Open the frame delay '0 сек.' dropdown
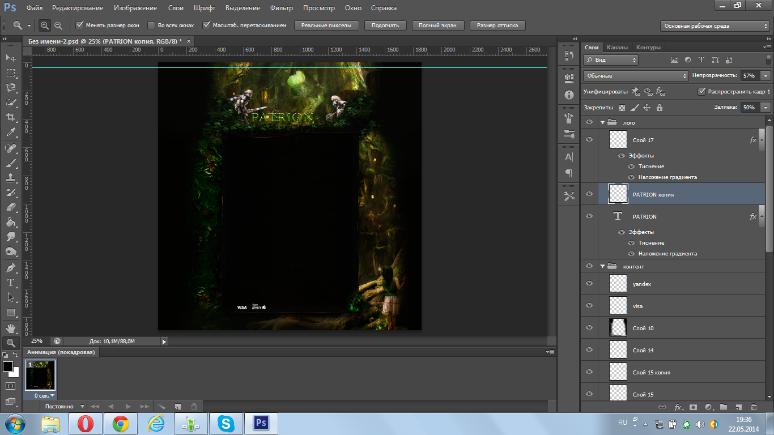Viewport: 774px width, 435px height. (45, 396)
